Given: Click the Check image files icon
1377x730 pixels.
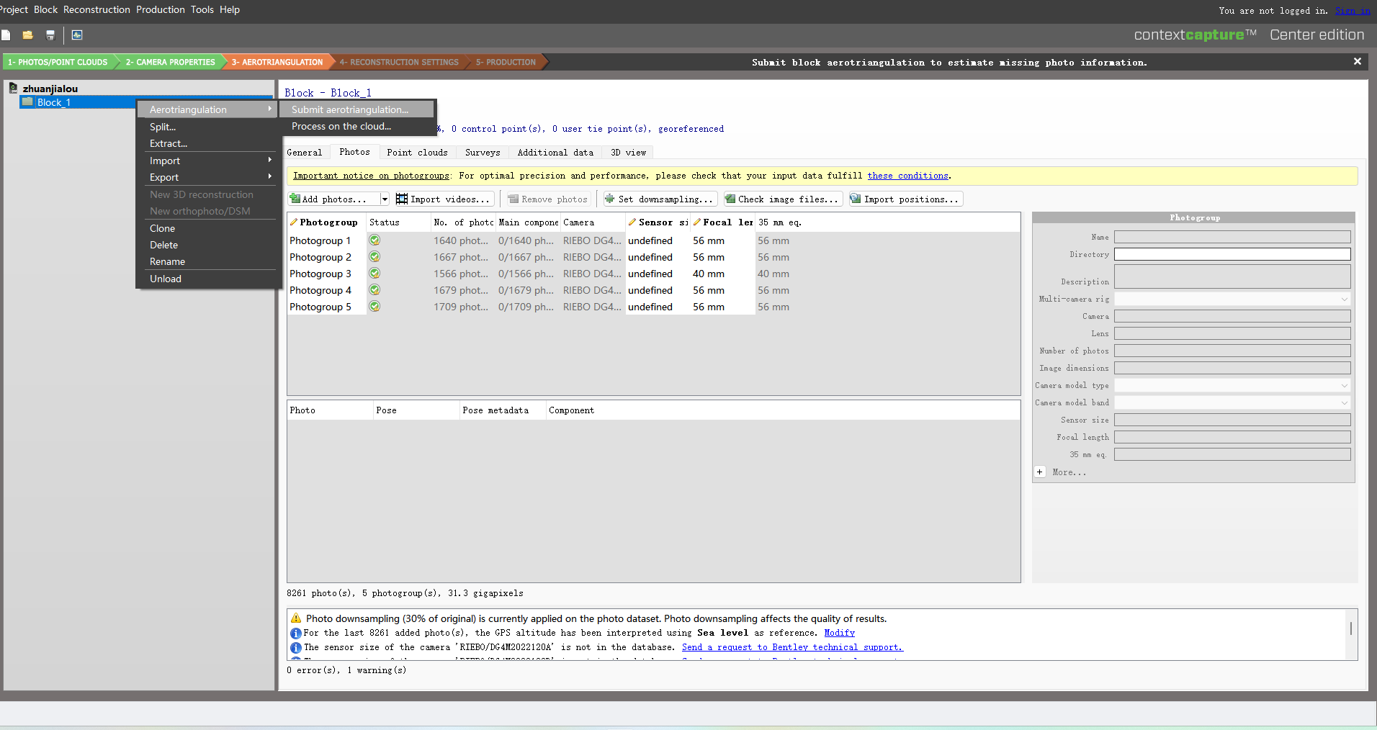Looking at the screenshot, I should [730, 199].
